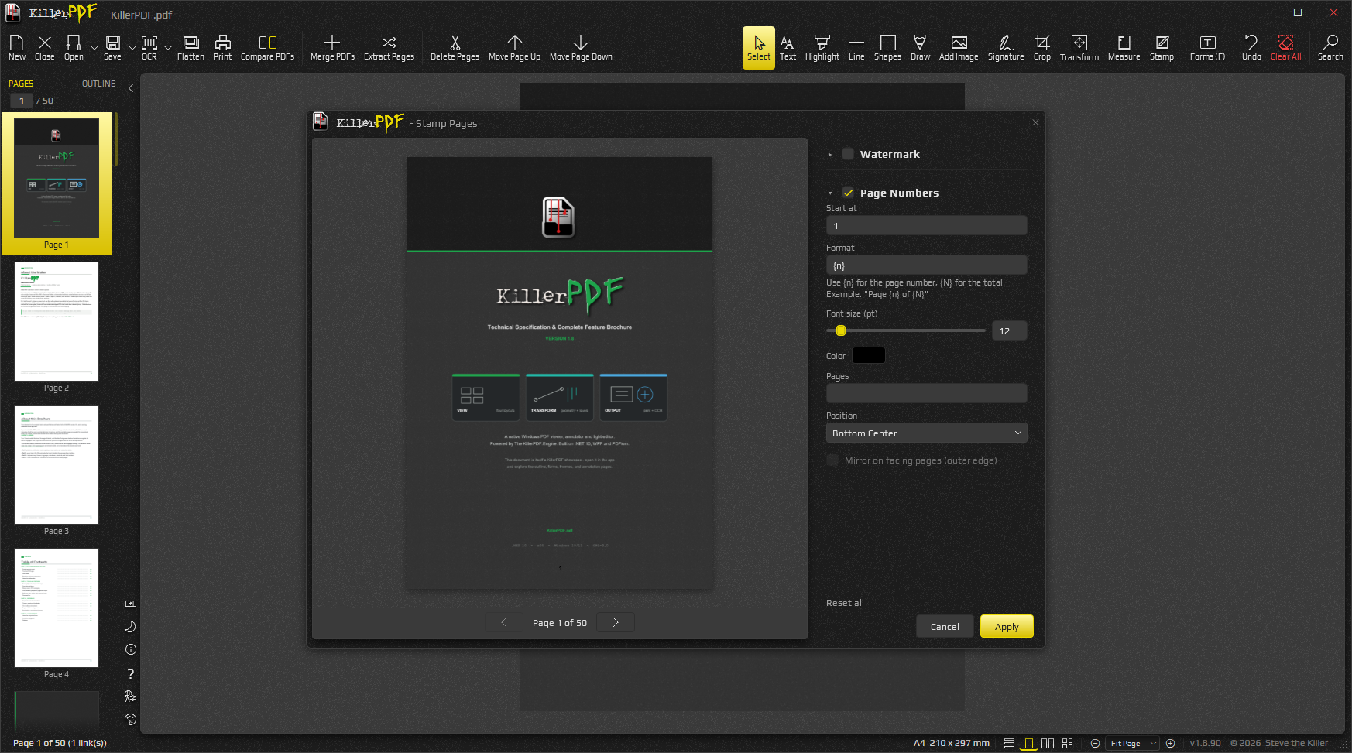Select the Page 3 thumbnail

tap(57, 464)
